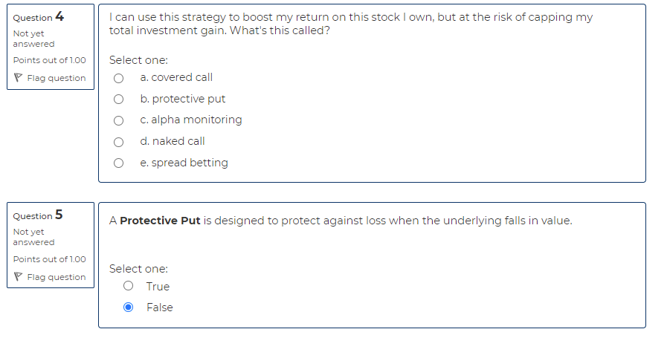Click the 'Flag question' link for Question 5
Image resolution: width=667 pixels, height=358 pixels.
tap(56, 277)
